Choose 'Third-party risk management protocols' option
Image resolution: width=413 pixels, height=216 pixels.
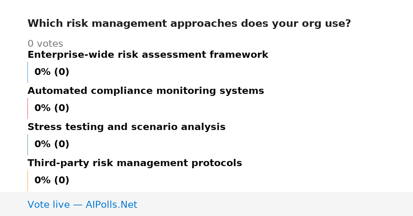pyautogui.click(x=135, y=163)
